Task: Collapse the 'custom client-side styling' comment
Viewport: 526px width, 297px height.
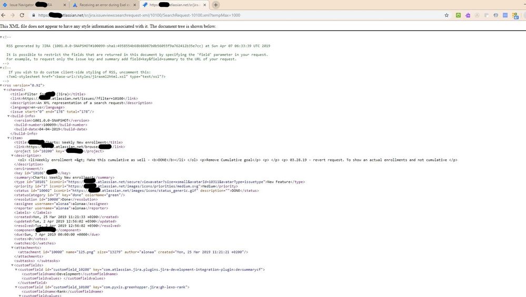Action: (2, 68)
